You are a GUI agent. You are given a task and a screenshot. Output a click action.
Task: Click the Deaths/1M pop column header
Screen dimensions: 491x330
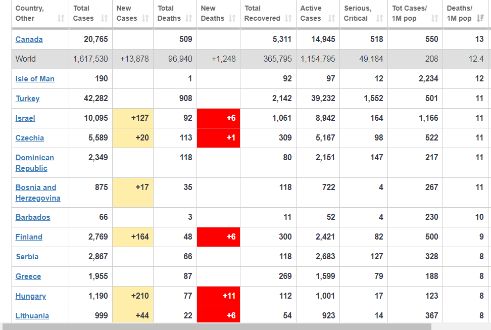coord(465,13)
